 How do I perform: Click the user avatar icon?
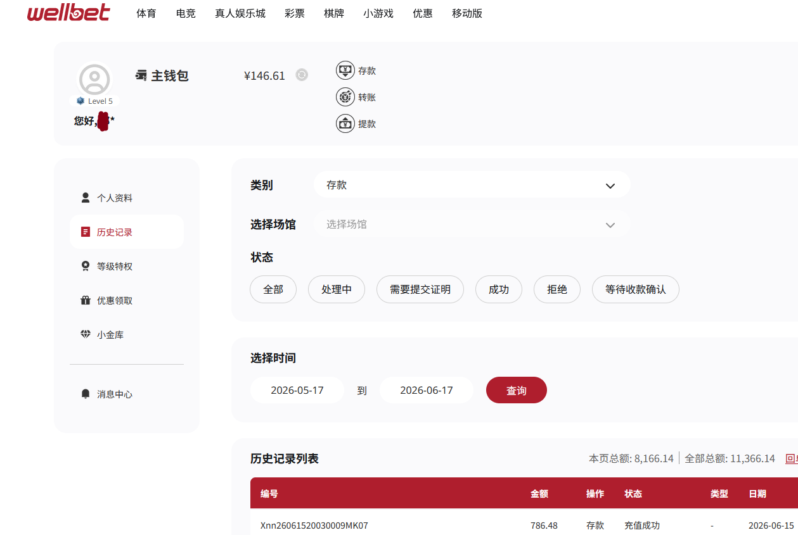click(94, 79)
